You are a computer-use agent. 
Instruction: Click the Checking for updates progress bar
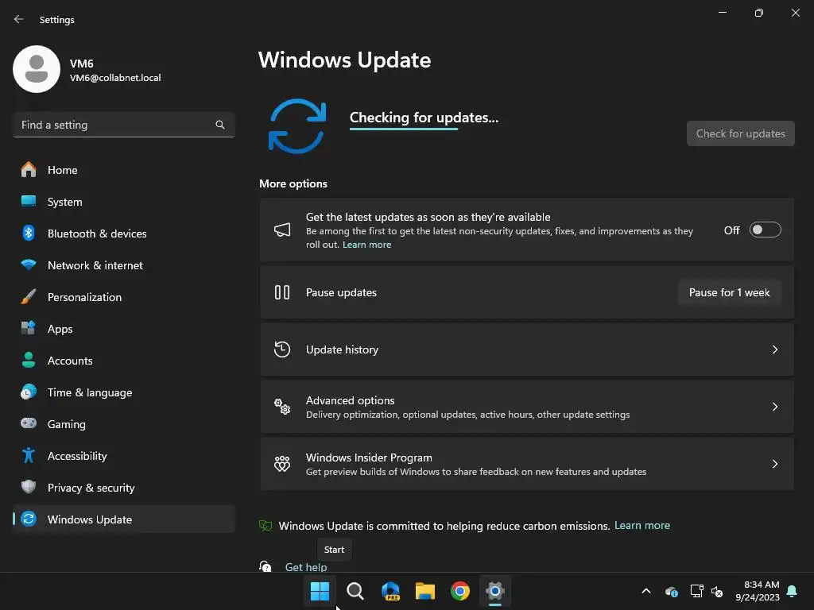pyautogui.click(x=404, y=129)
